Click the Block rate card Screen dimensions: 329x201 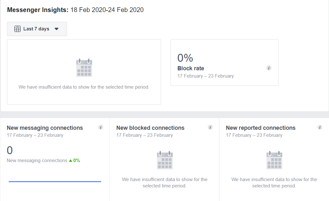click(x=224, y=62)
